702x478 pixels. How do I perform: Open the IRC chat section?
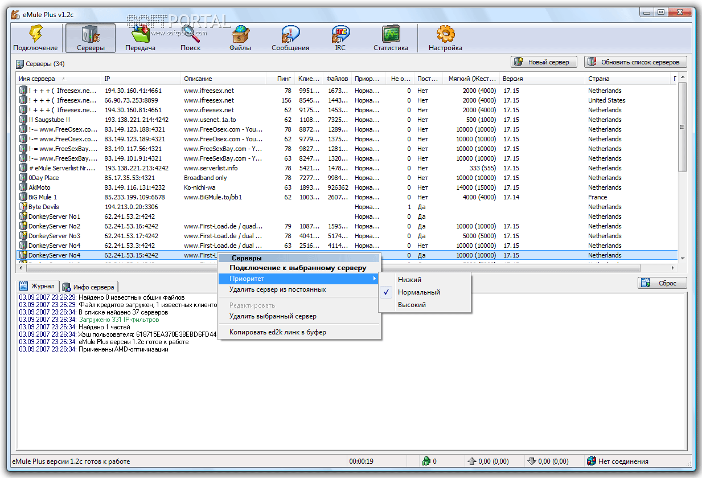tap(340, 39)
